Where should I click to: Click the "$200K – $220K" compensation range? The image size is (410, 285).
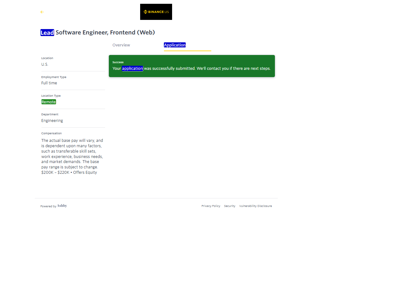[x=55, y=173]
